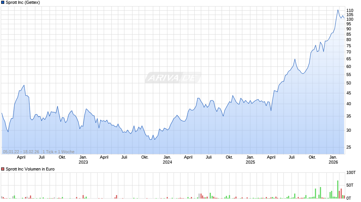Click the tallest green volume bar

[x=338, y=189]
